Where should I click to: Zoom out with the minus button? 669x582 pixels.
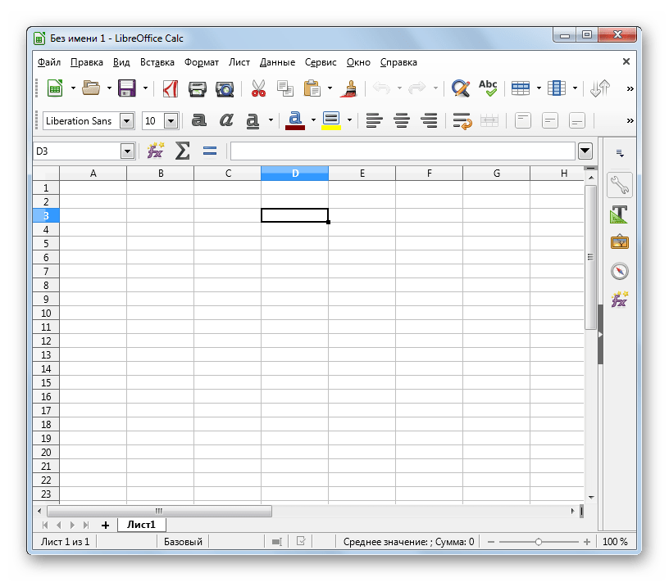(x=491, y=542)
